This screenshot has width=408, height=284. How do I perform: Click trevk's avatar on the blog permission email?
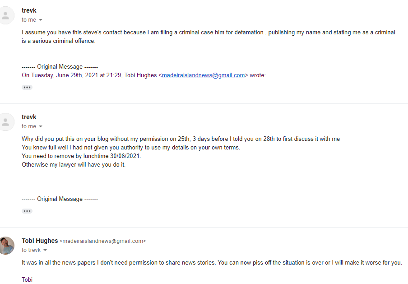click(x=5, y=122)
